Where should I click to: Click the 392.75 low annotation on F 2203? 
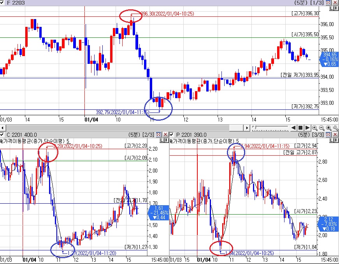(x=123, y=112)
